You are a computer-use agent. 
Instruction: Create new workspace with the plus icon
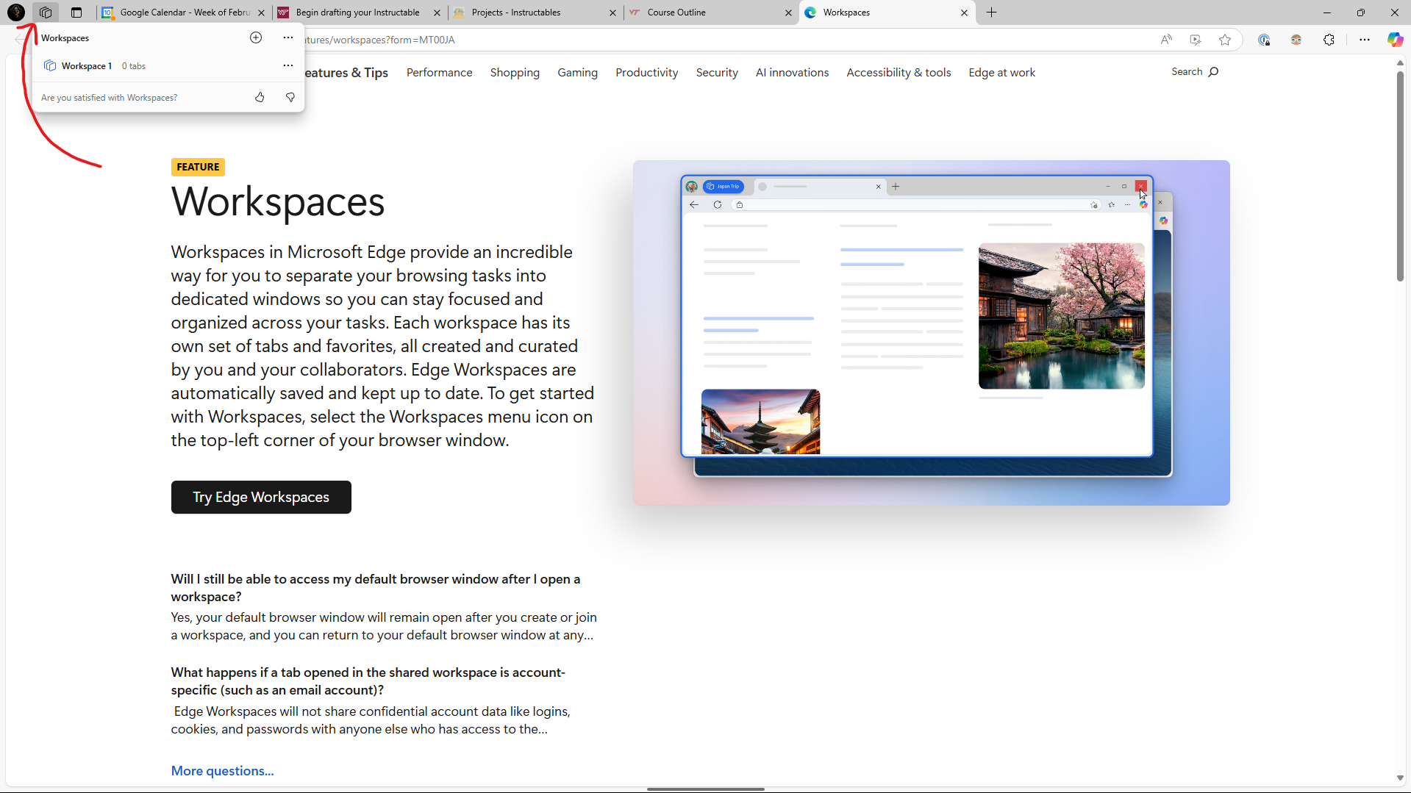256,37
